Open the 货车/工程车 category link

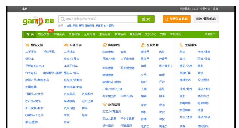(72, 59)
